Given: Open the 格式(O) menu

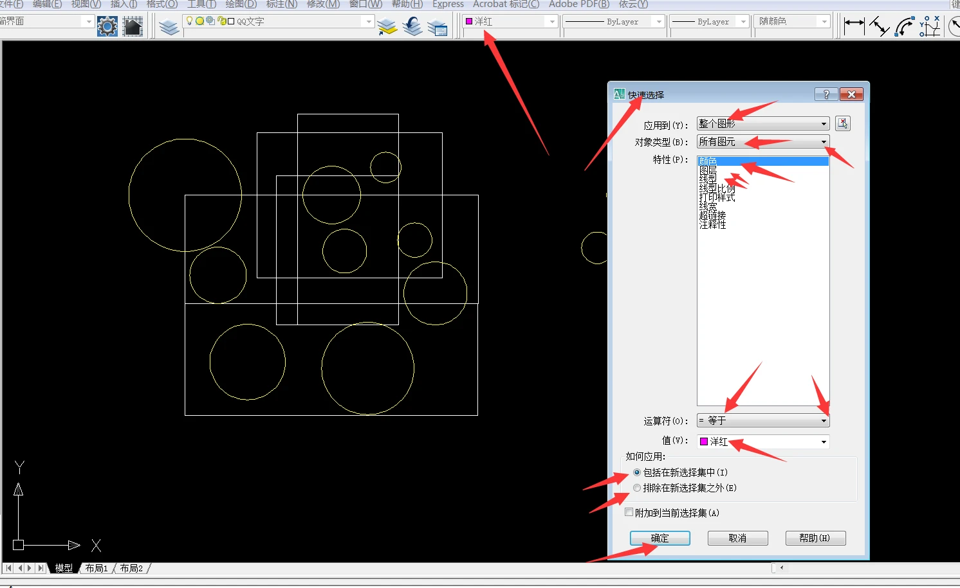Looking at the screenshot, I should 162,4.
